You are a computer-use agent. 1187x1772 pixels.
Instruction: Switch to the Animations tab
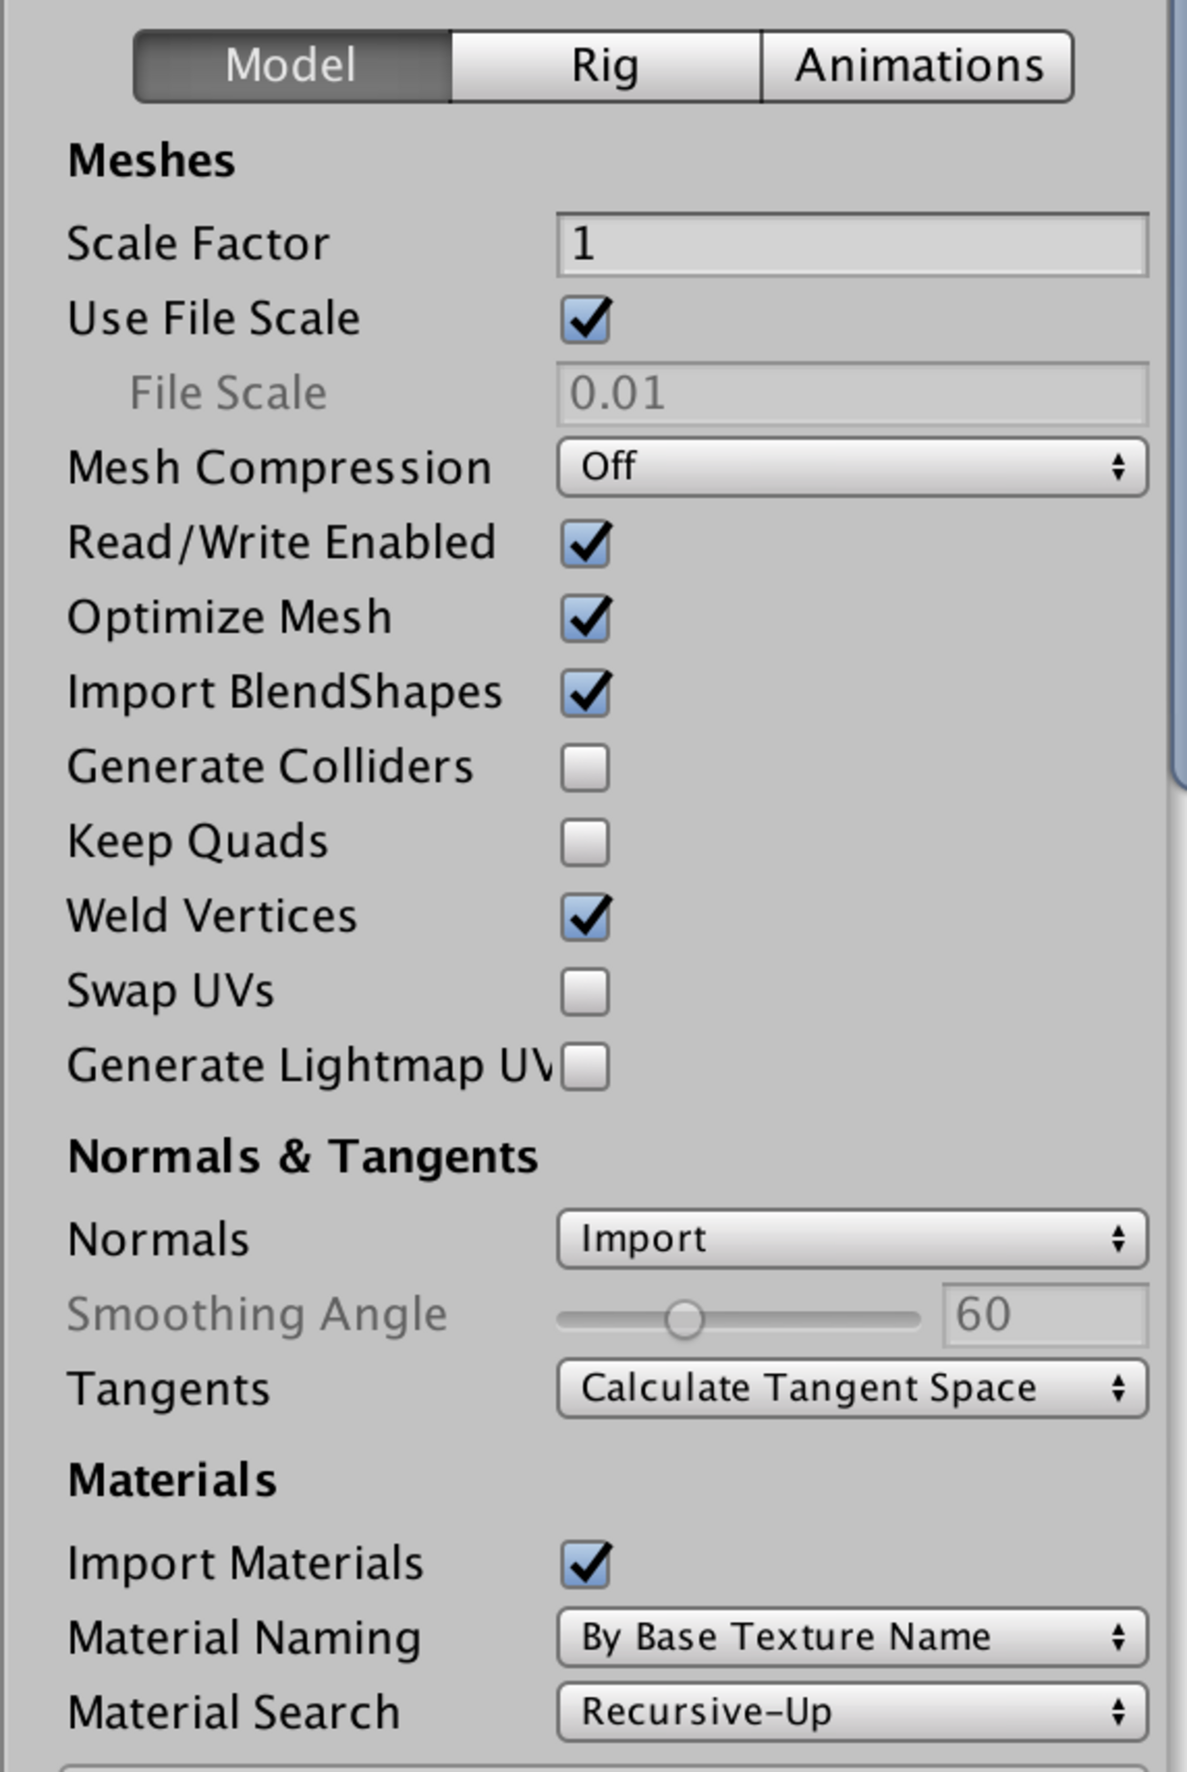(918, 64)
